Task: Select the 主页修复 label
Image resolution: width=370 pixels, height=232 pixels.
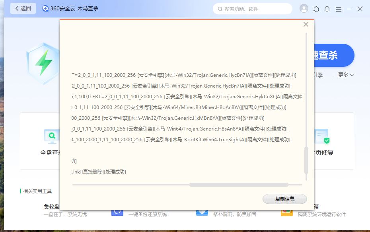Action: [x=324, y=153]
